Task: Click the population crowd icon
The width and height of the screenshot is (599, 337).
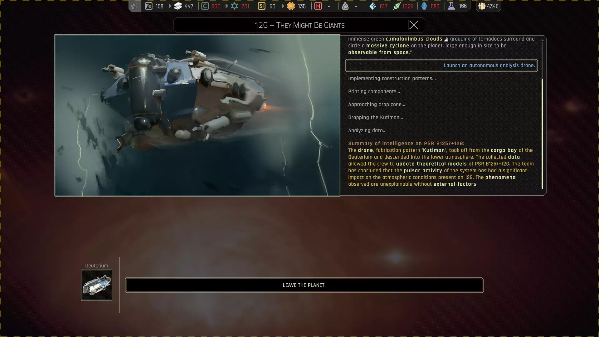Action: (x=481, y=6)
